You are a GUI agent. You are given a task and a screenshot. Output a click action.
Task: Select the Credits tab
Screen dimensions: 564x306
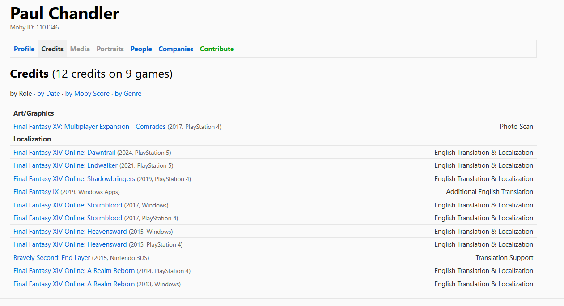point(52,49)
